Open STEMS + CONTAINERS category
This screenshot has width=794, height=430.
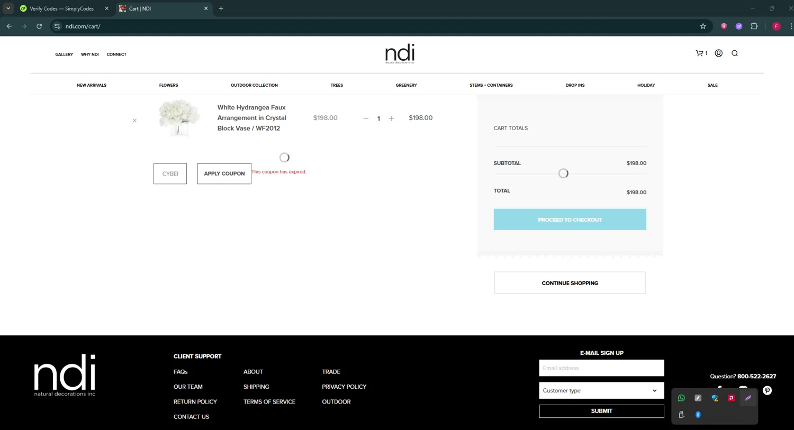(491, 85)
